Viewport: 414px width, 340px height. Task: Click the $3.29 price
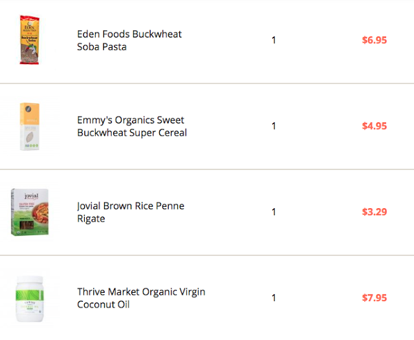[375, 212]
